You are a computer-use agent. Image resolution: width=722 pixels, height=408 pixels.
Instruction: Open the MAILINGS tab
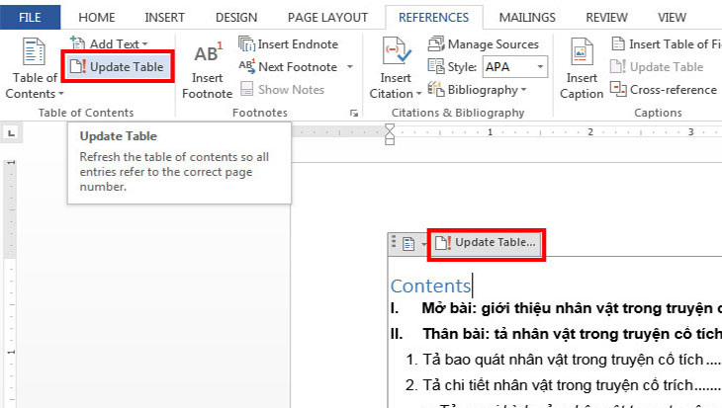[x=527, y=17]
